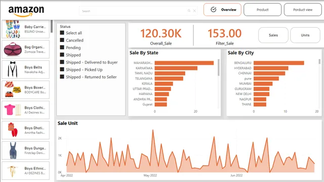Viewport: 324px width, 182px height.
Task: Check Shipped - Returned to Seller
Action: (62, 77)
